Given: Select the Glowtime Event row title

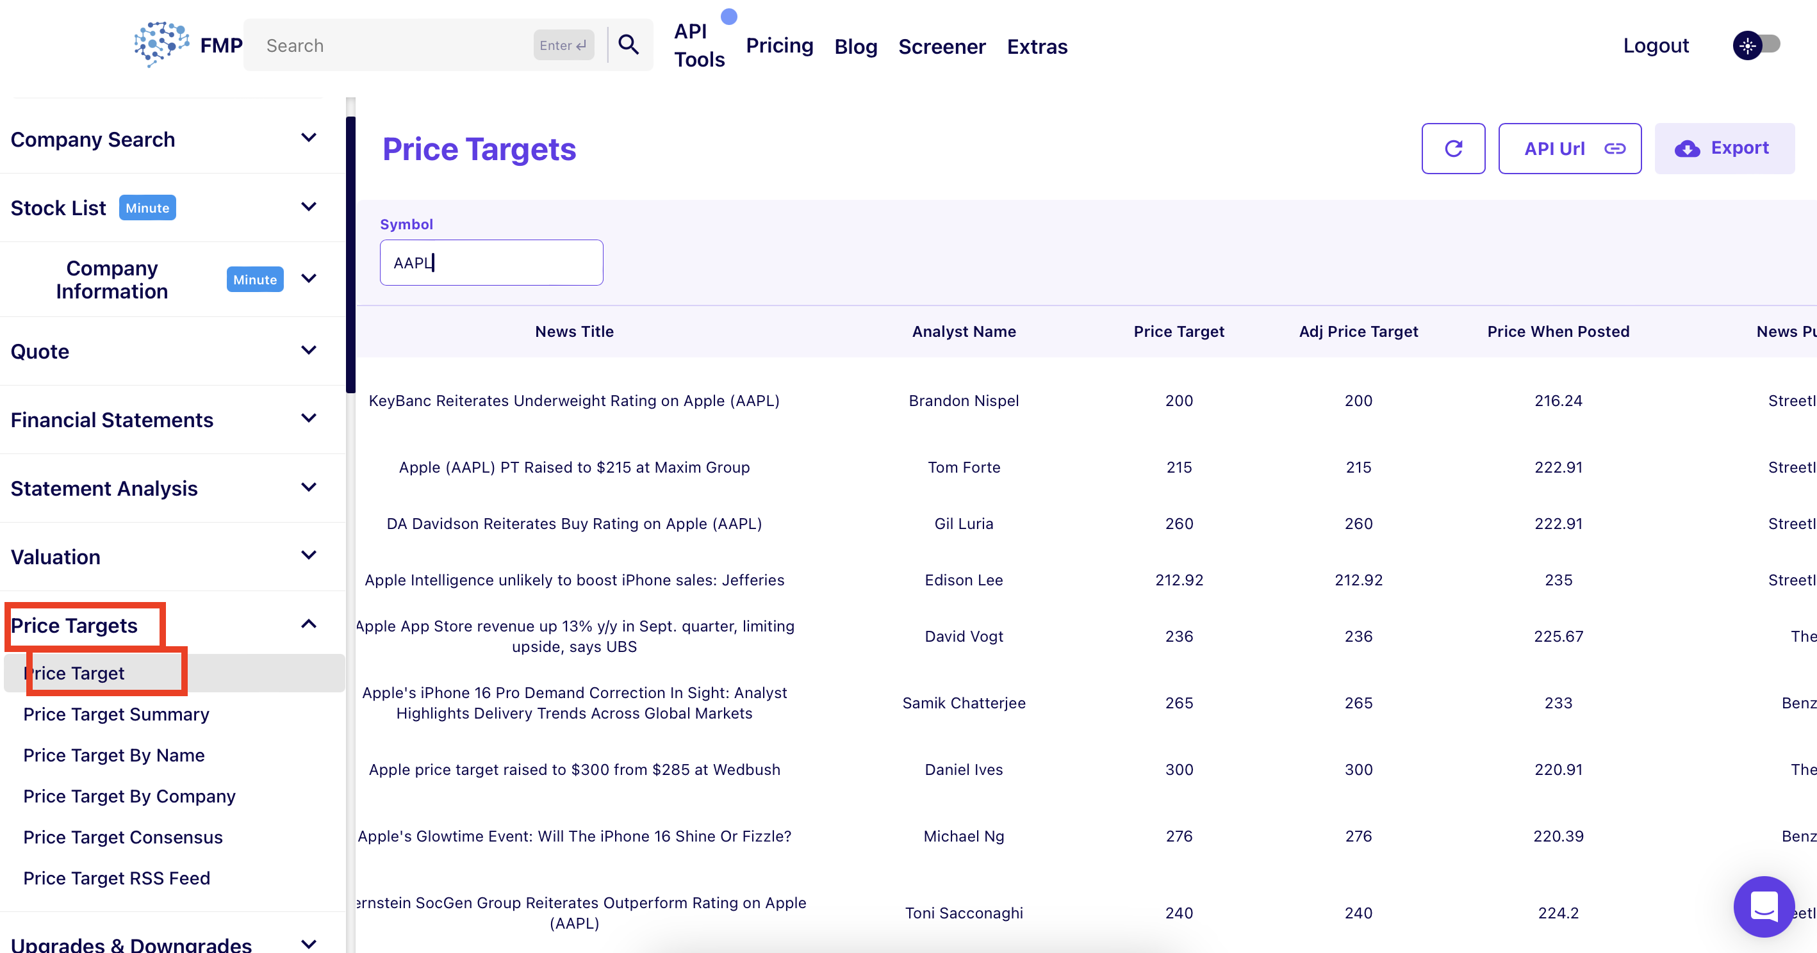Looking at the screenshot, I should 574,836.
